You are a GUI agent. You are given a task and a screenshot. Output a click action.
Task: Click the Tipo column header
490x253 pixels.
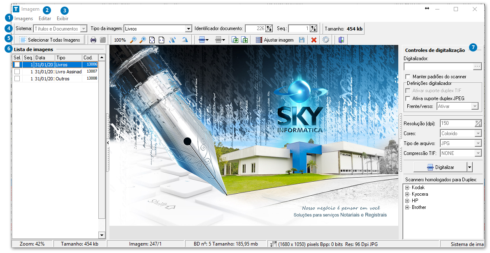click(69, 58)
